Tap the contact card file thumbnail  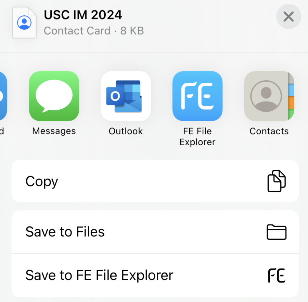tap(24, 23)
